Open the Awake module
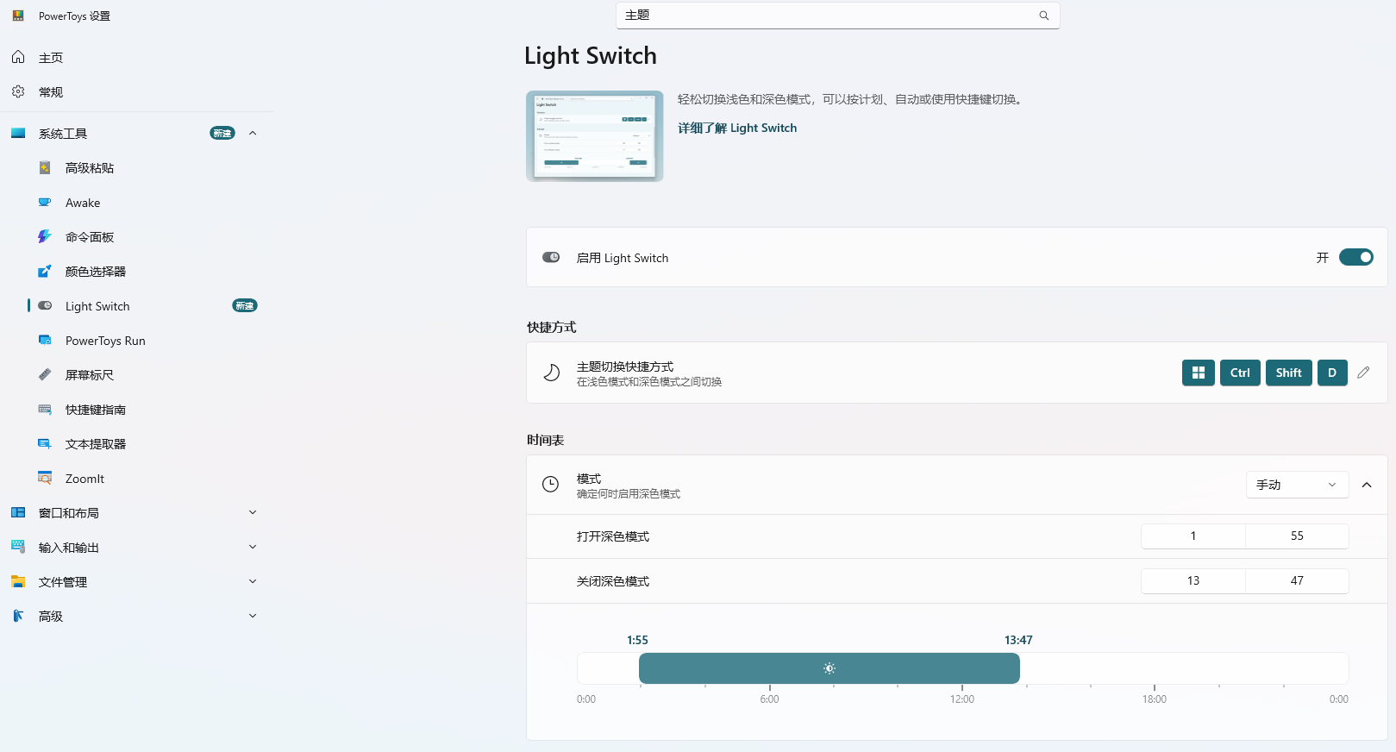The image size is (1396, 752). [x=83, y=203]
